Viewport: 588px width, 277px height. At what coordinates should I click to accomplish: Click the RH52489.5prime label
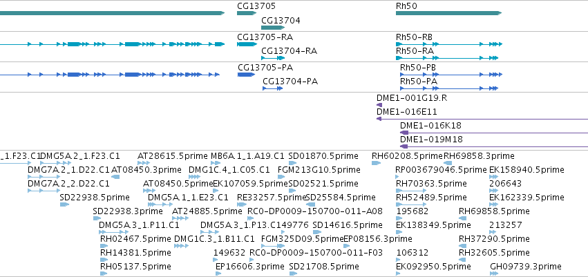point(432,197)
